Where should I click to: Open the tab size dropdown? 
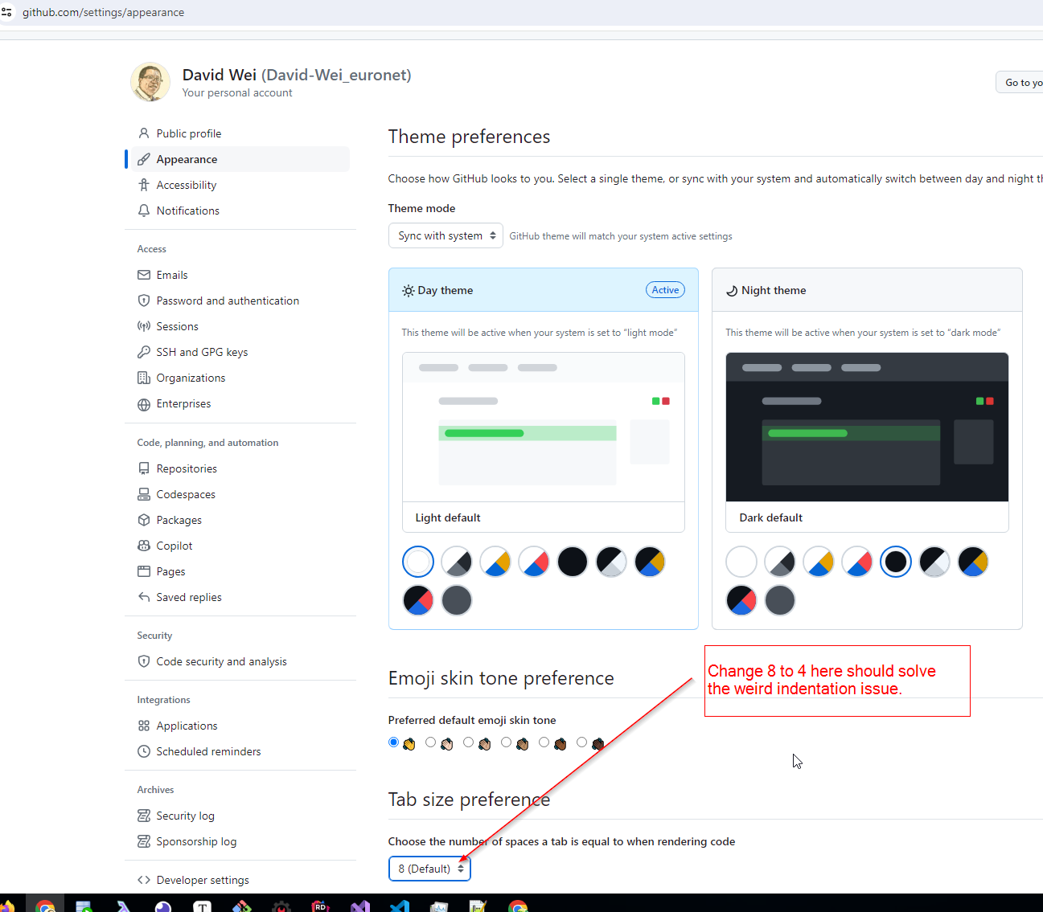[429, 869]
